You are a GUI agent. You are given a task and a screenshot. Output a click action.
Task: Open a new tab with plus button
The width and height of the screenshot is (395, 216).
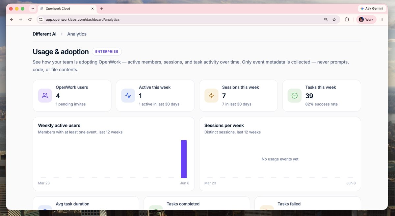pyautogui.click(x=102, y=9)
